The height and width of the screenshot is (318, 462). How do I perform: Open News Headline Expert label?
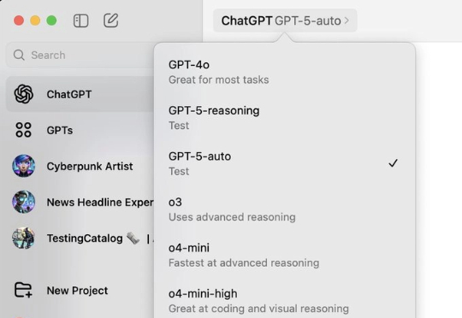click(100, 203)
